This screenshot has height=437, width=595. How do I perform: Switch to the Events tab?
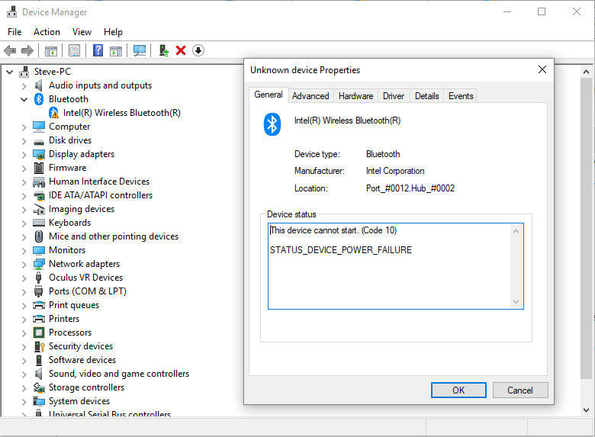[461, 96]
